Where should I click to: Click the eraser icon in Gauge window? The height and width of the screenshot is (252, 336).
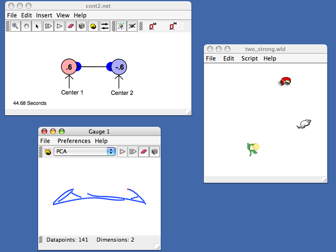(143, 152)
